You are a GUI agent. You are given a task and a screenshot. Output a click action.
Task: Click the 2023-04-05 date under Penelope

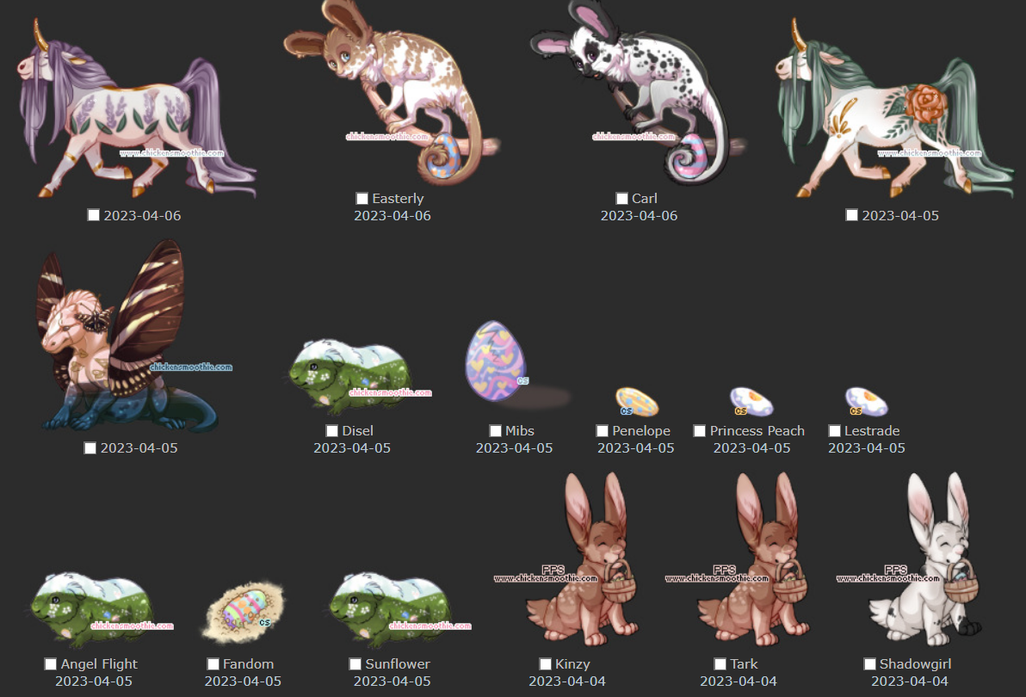tap(636, 447)
